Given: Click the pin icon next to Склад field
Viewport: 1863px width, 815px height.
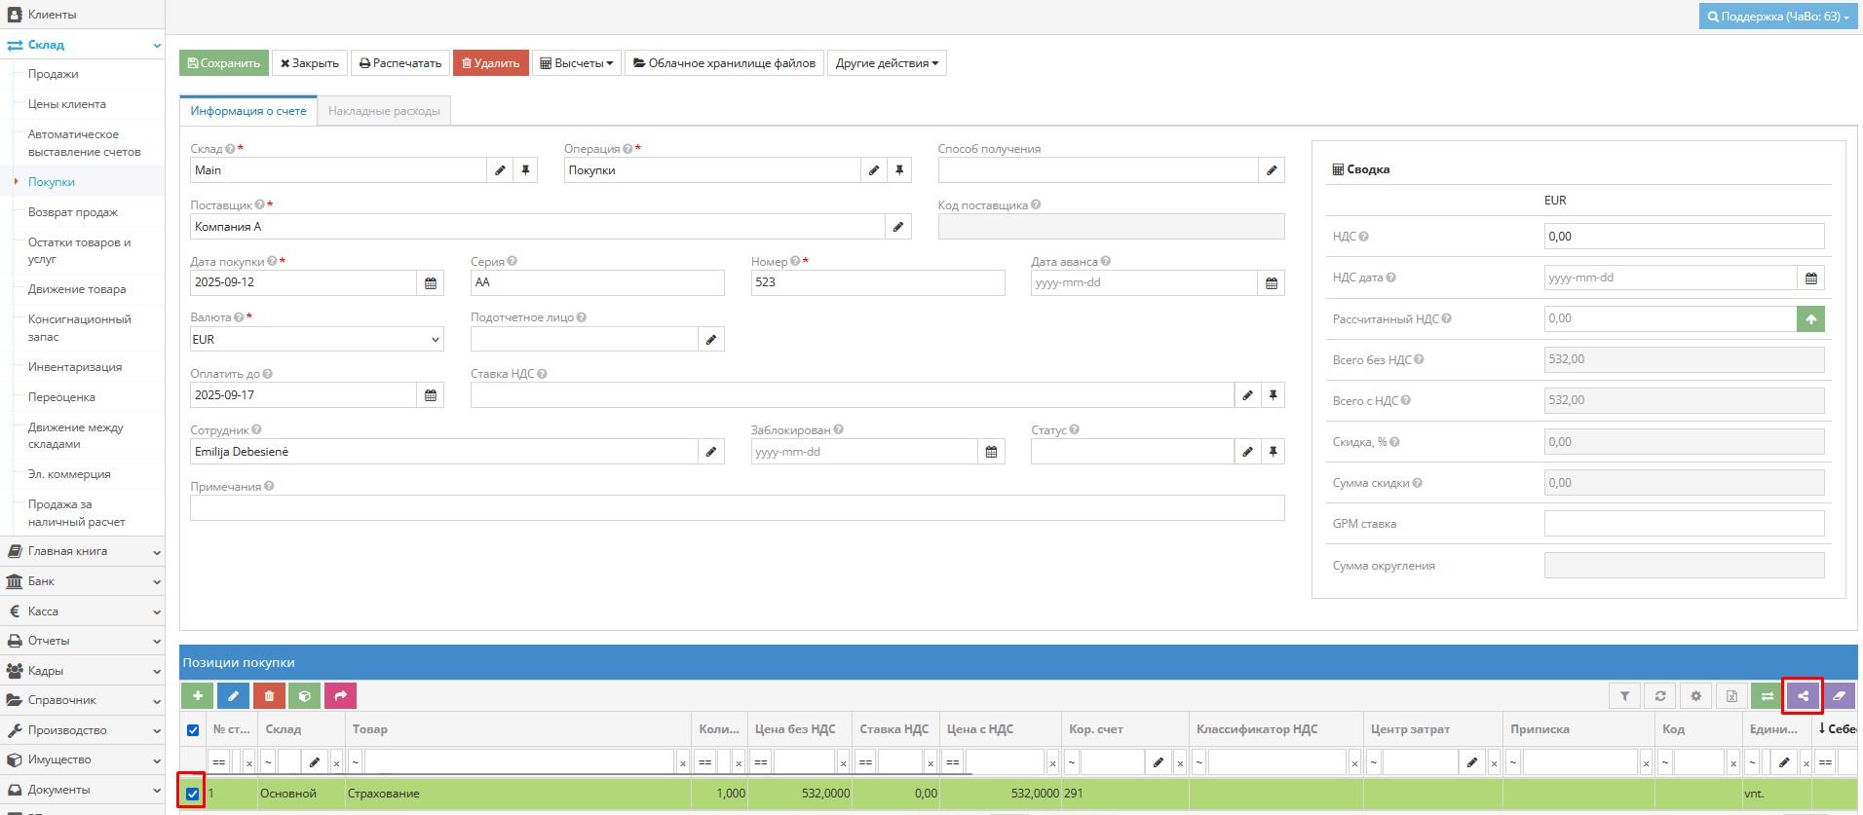Looking at the screenshot, I should [525, 170].
